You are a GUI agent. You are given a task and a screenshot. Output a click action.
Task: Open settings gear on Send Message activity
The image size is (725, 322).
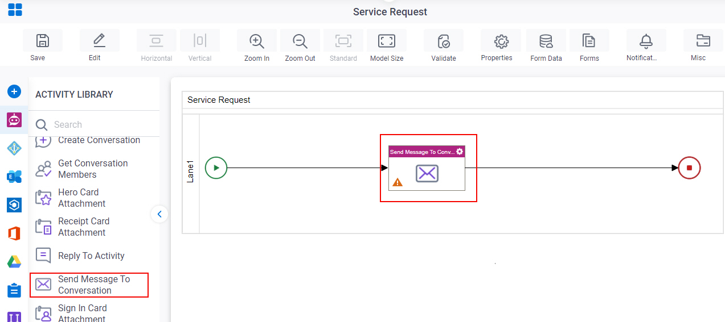click(460, 152)
